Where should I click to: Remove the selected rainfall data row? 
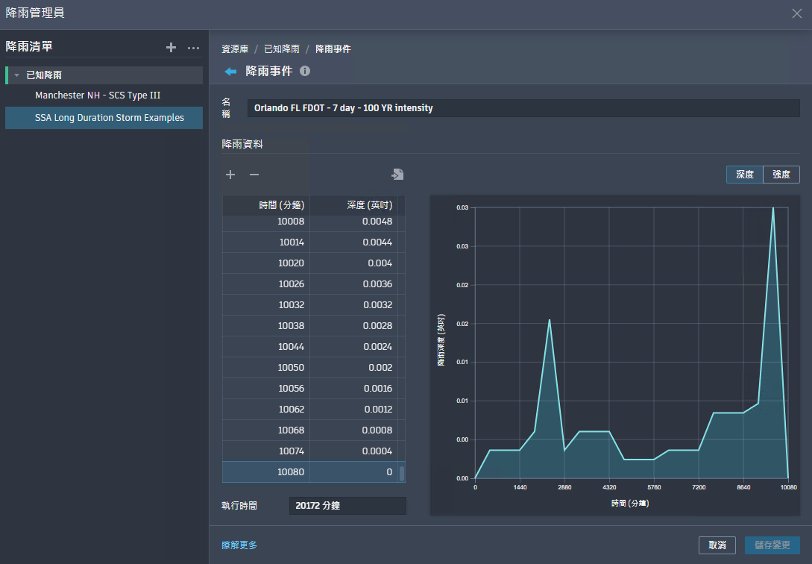coord(254,175)
